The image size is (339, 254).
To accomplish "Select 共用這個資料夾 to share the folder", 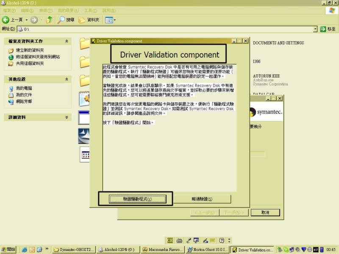I will click(x=30, y=63).
